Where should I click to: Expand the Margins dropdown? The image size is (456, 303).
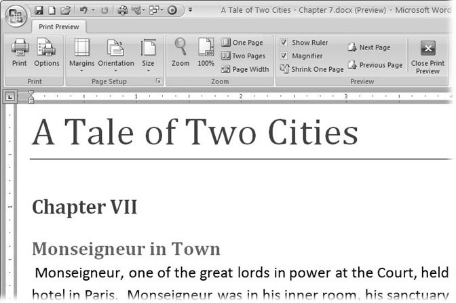coord(82,54)
